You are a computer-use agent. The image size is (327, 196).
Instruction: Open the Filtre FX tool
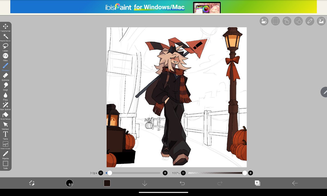coord(5,57)
